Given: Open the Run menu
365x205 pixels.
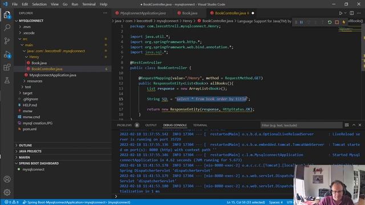Looking at the screenshot, I should click(75, 4).
